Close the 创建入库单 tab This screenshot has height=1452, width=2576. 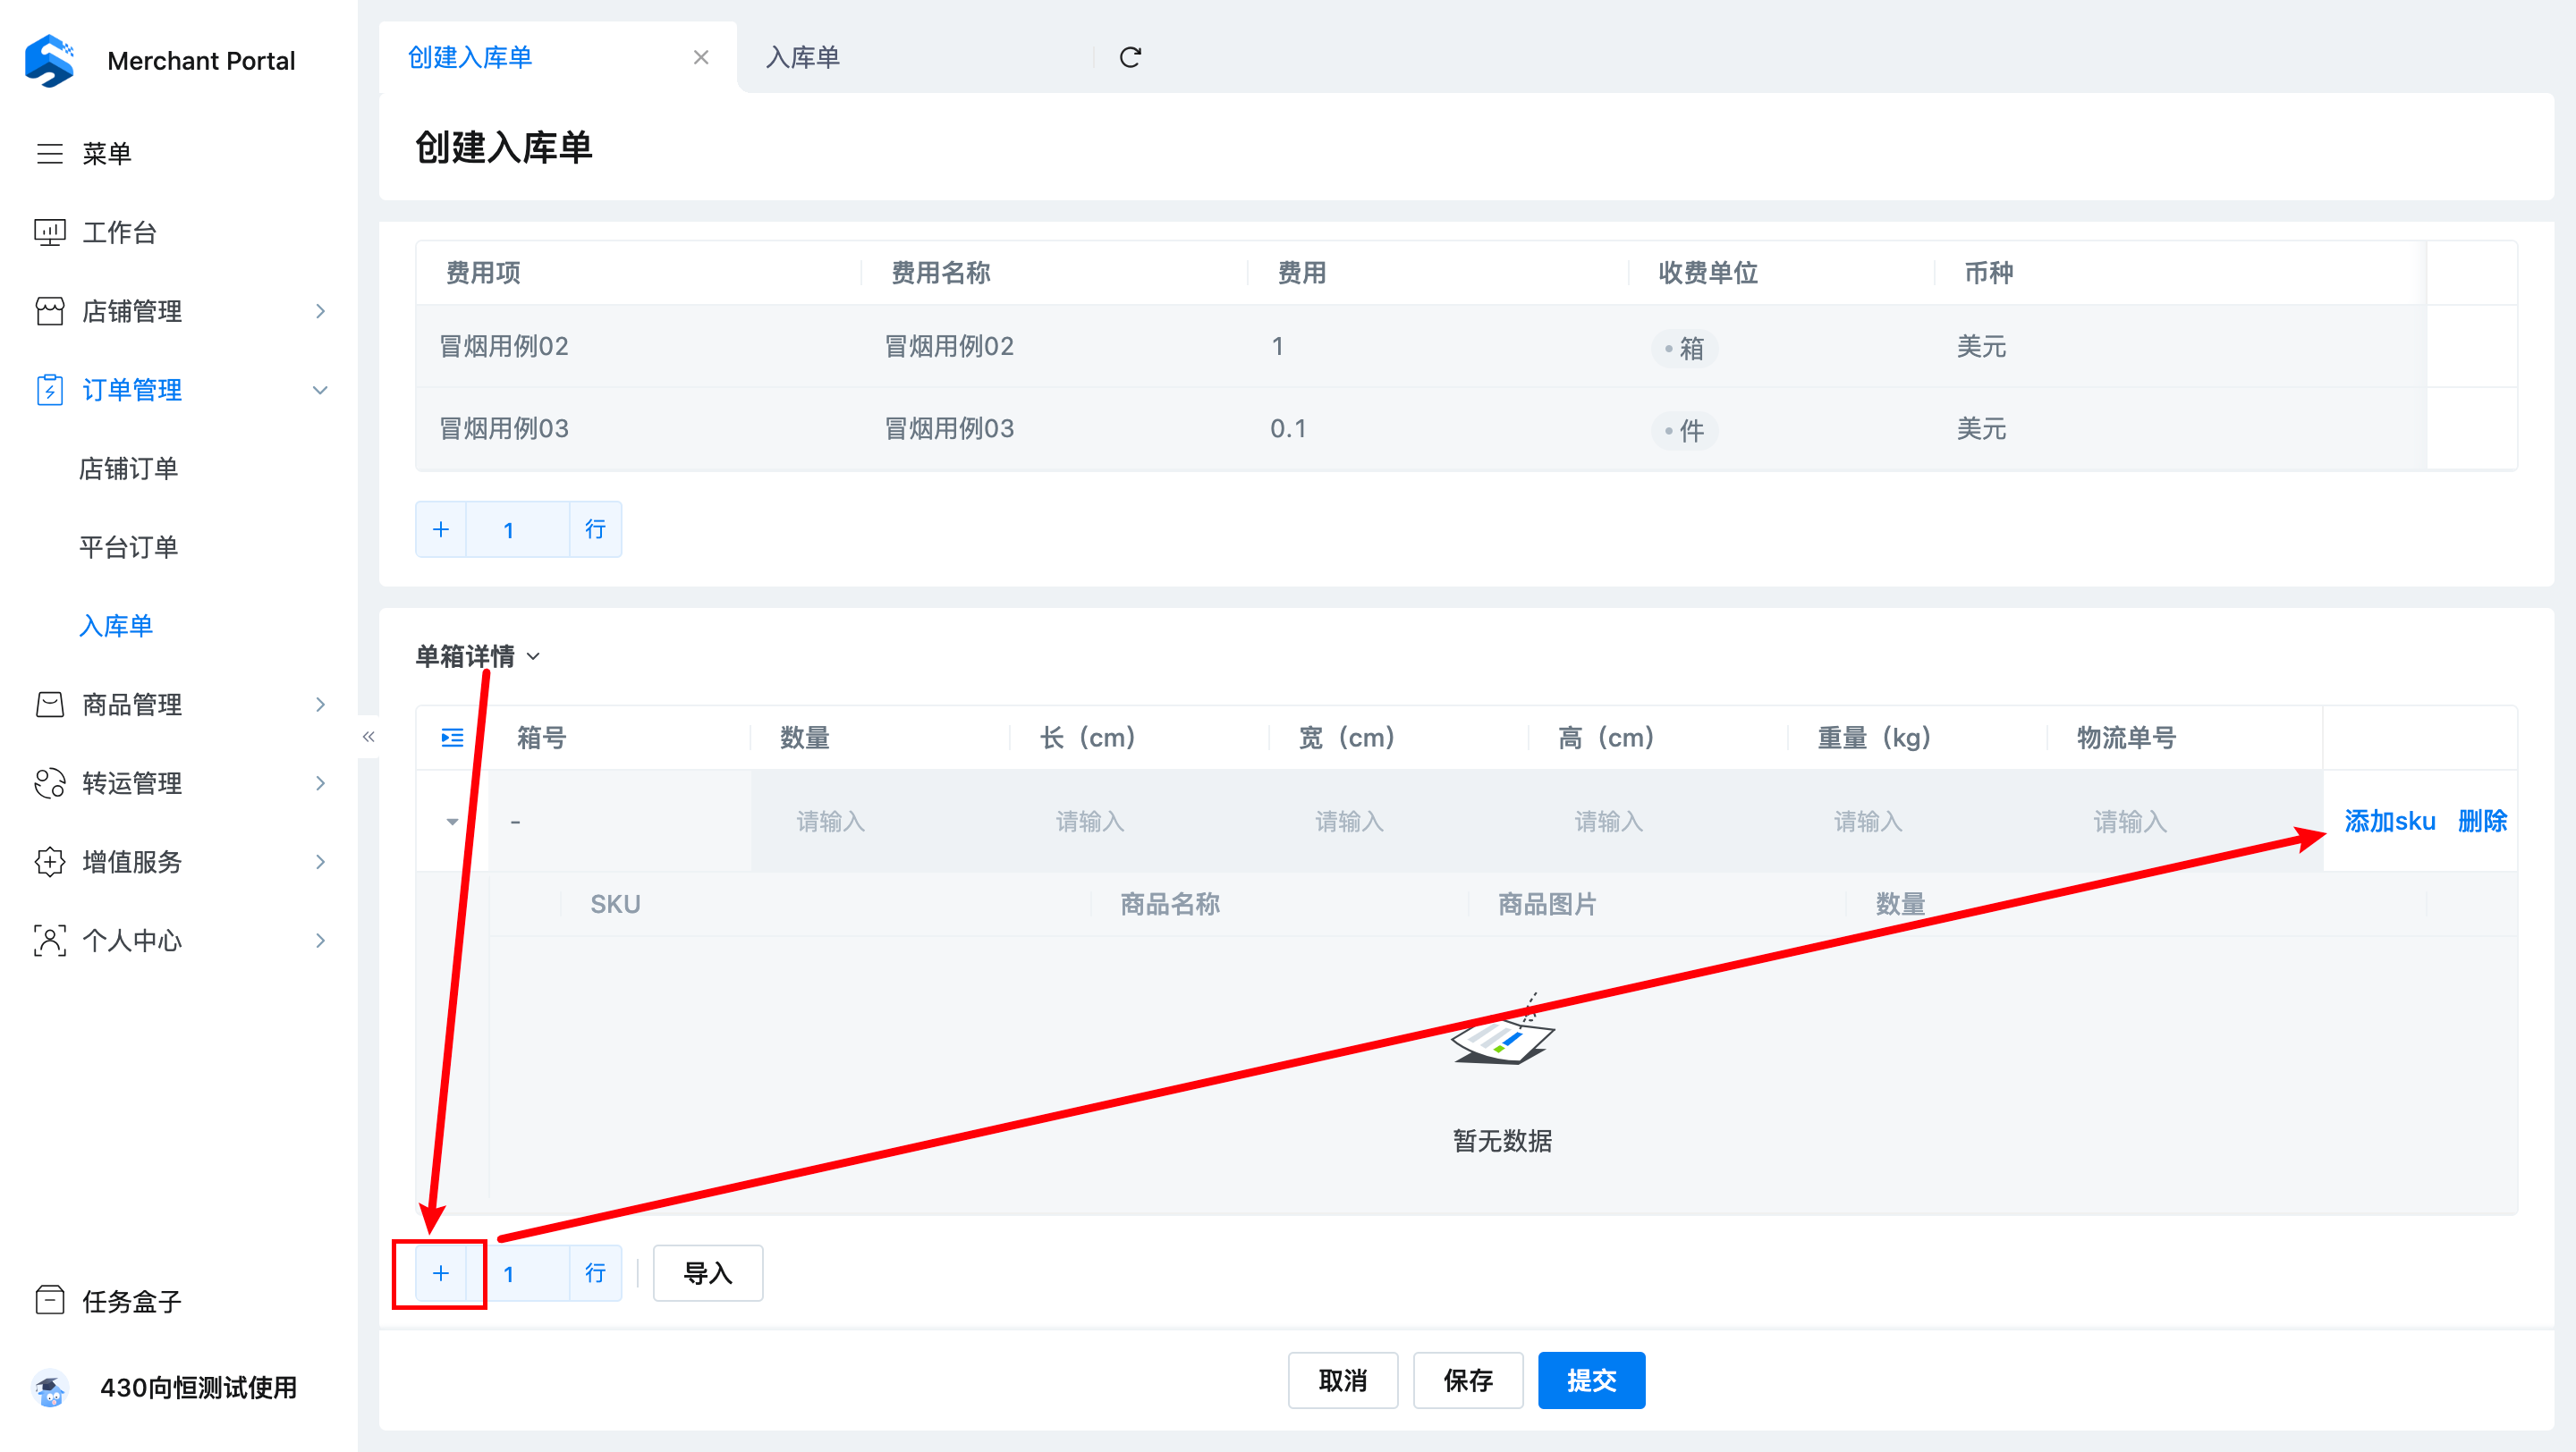[701, 58]
